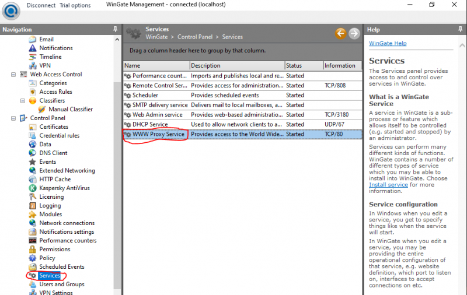Open the WinGate Help link
467x295 pixels.
click(x=388, y=43)
